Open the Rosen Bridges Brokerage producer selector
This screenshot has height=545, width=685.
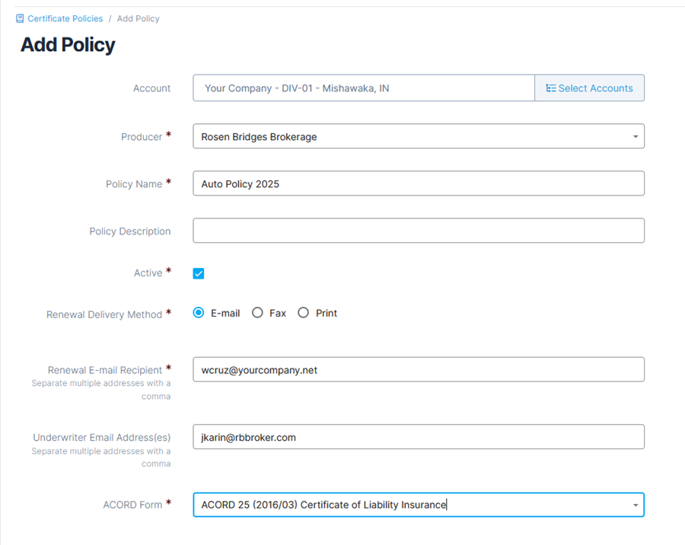pyautogui.click(x=419, y=136)
